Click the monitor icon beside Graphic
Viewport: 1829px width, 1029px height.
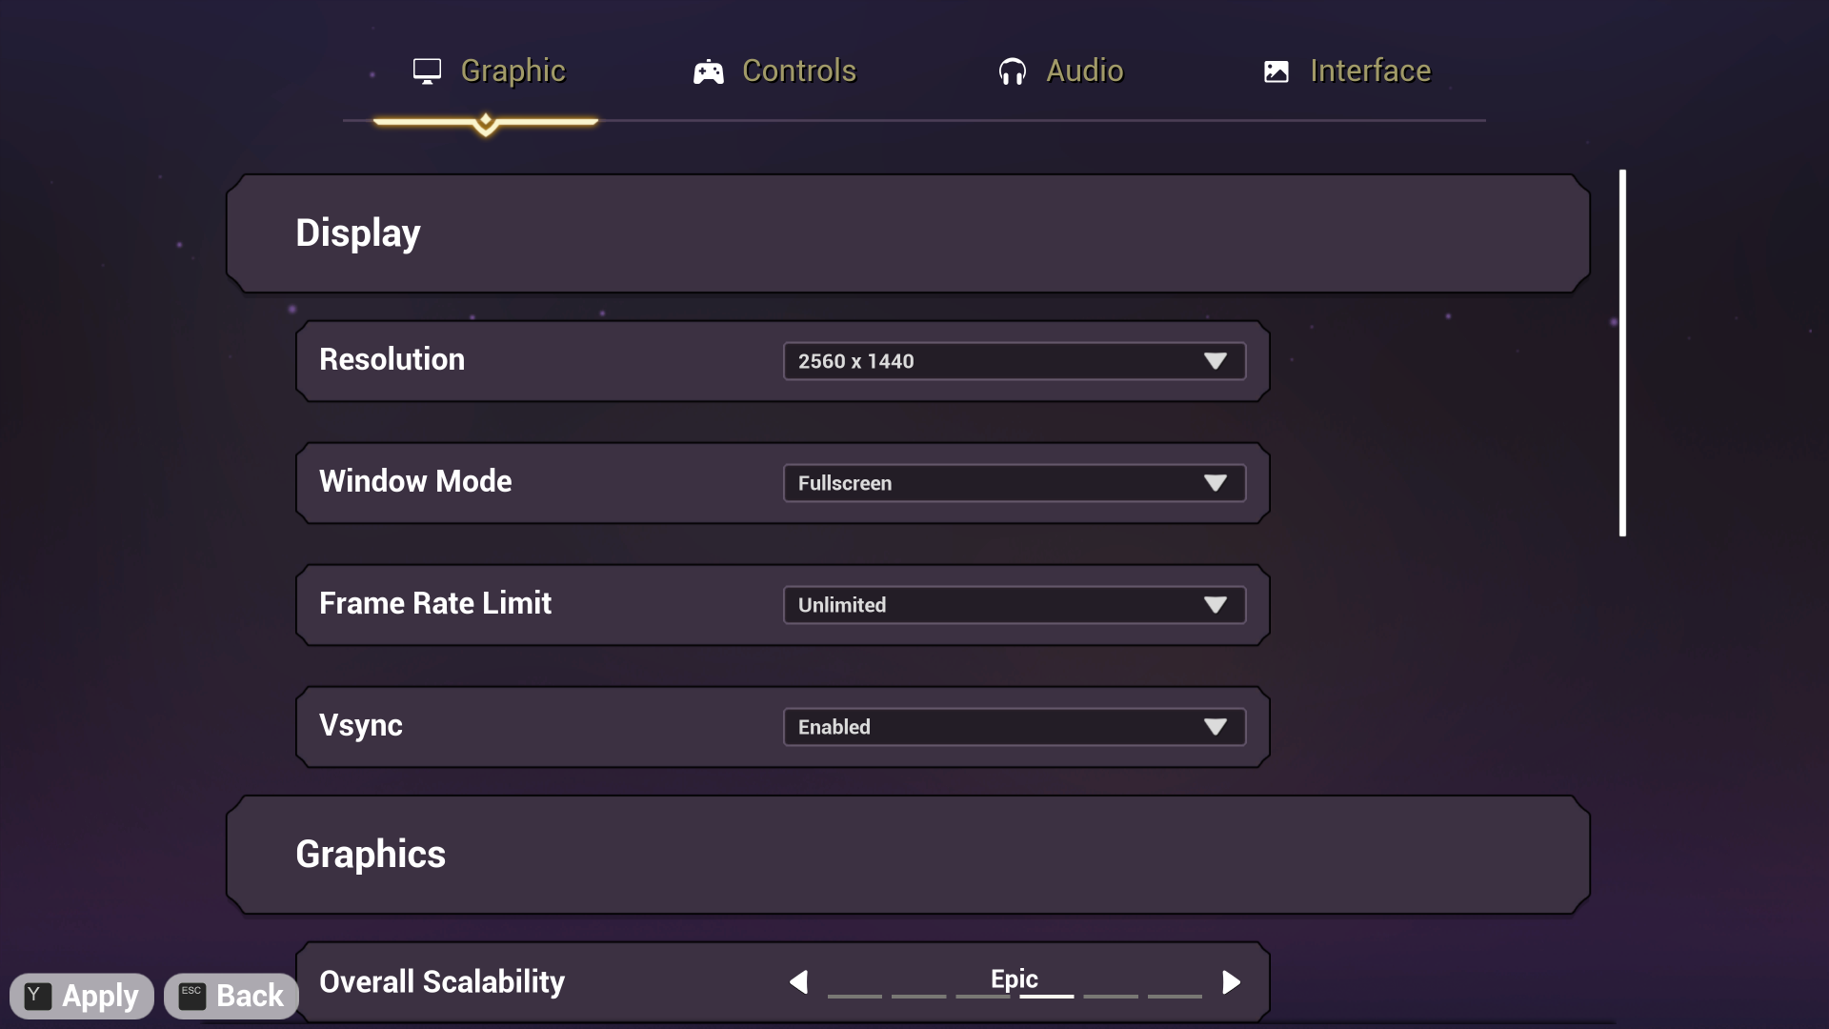coord(427,71)
